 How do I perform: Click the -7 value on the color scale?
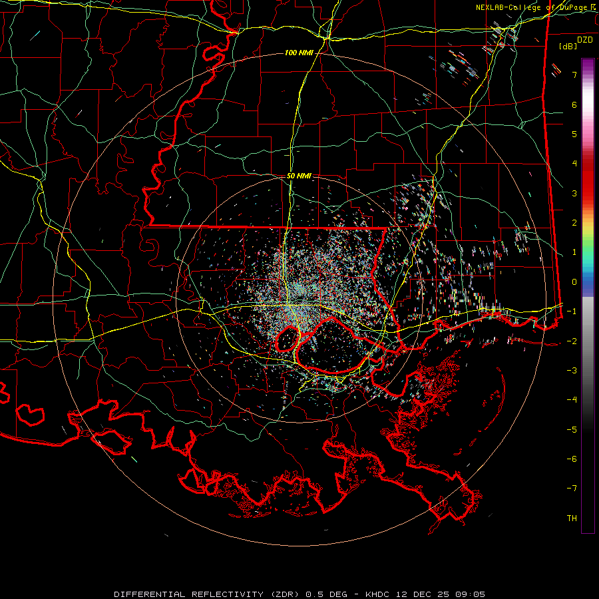coord(572,489)
